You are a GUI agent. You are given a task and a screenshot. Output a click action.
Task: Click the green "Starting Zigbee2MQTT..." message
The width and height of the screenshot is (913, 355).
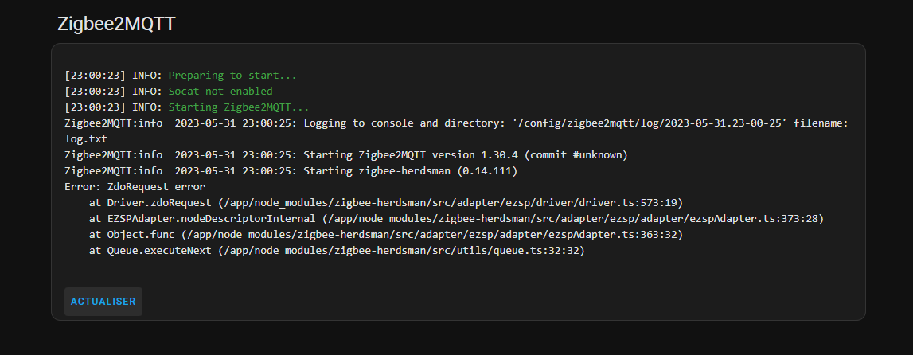pos(239,107)
